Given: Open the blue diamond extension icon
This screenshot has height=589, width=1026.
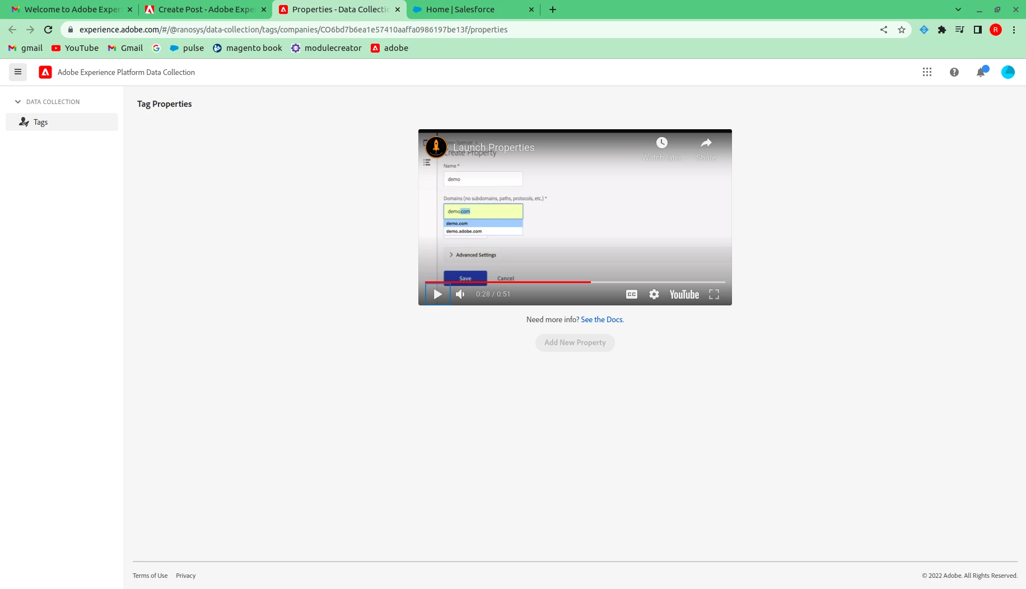Looking at the screenshot, I should [x=924, y=30].
